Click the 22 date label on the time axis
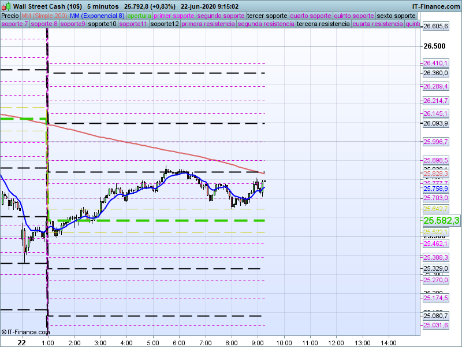Viewport: 462px width, 347px height. click(x=21, y=342)
